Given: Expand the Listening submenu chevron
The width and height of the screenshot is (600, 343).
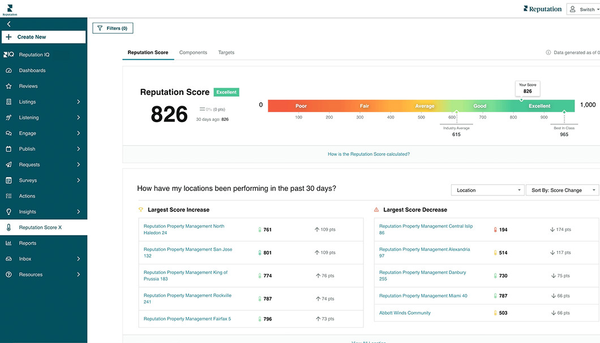Looking at the screenshot, I should [x=79, y=118].
